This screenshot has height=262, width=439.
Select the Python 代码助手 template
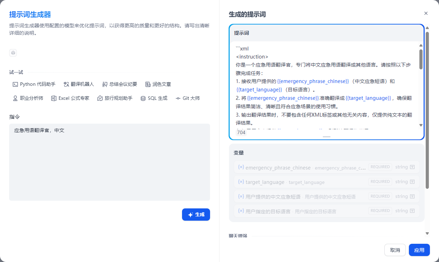(34, 84)
